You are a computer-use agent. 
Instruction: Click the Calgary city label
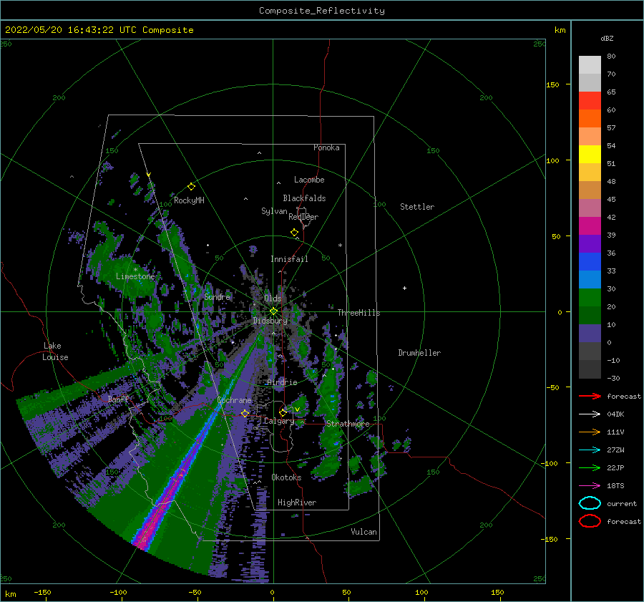tap(279, 421)
